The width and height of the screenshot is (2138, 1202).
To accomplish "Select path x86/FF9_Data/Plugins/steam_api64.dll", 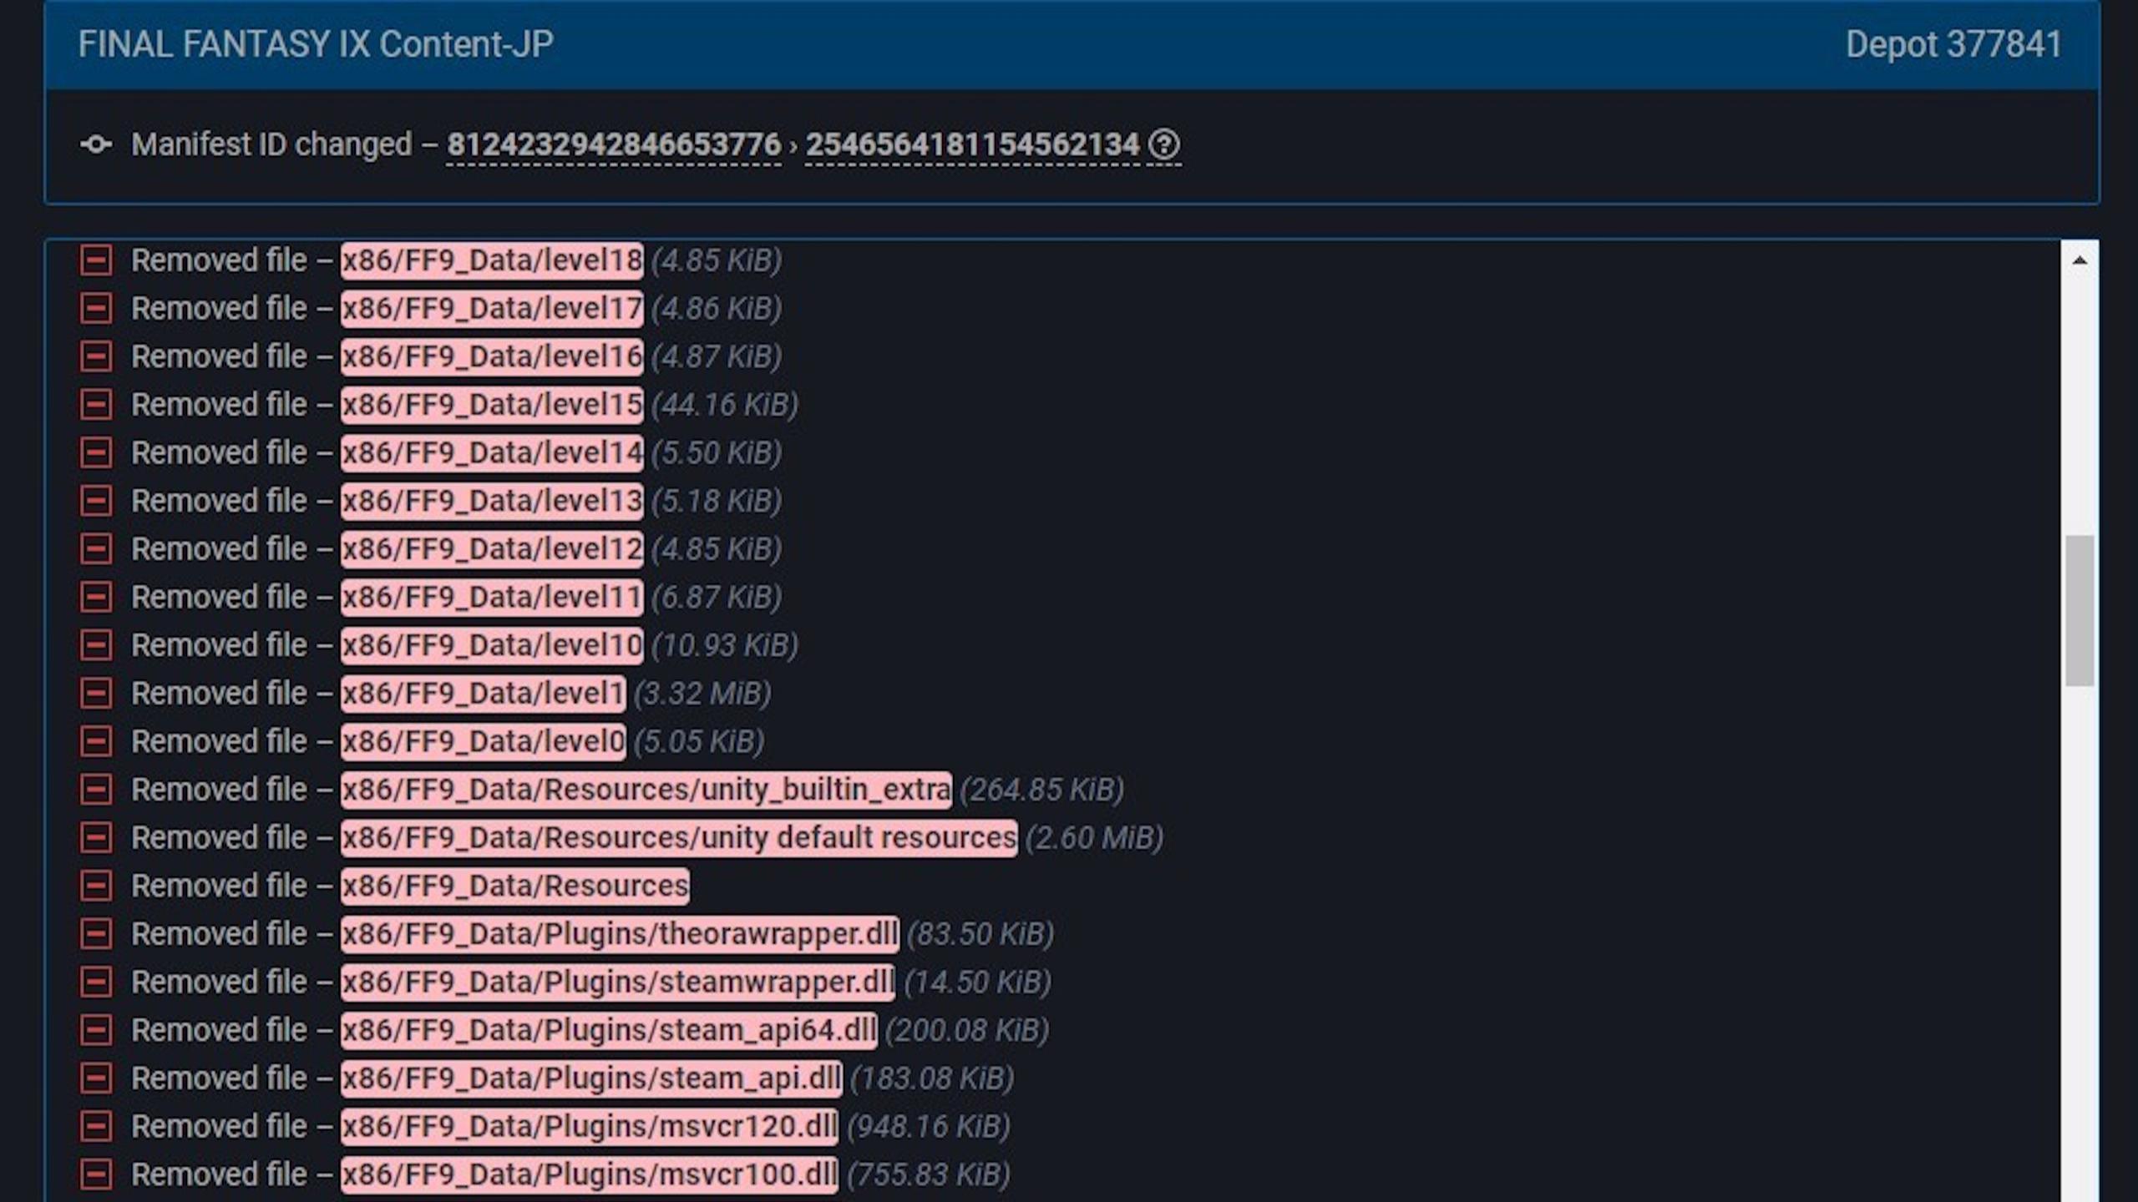I will pyautogui.click(x=609, y=1030).
